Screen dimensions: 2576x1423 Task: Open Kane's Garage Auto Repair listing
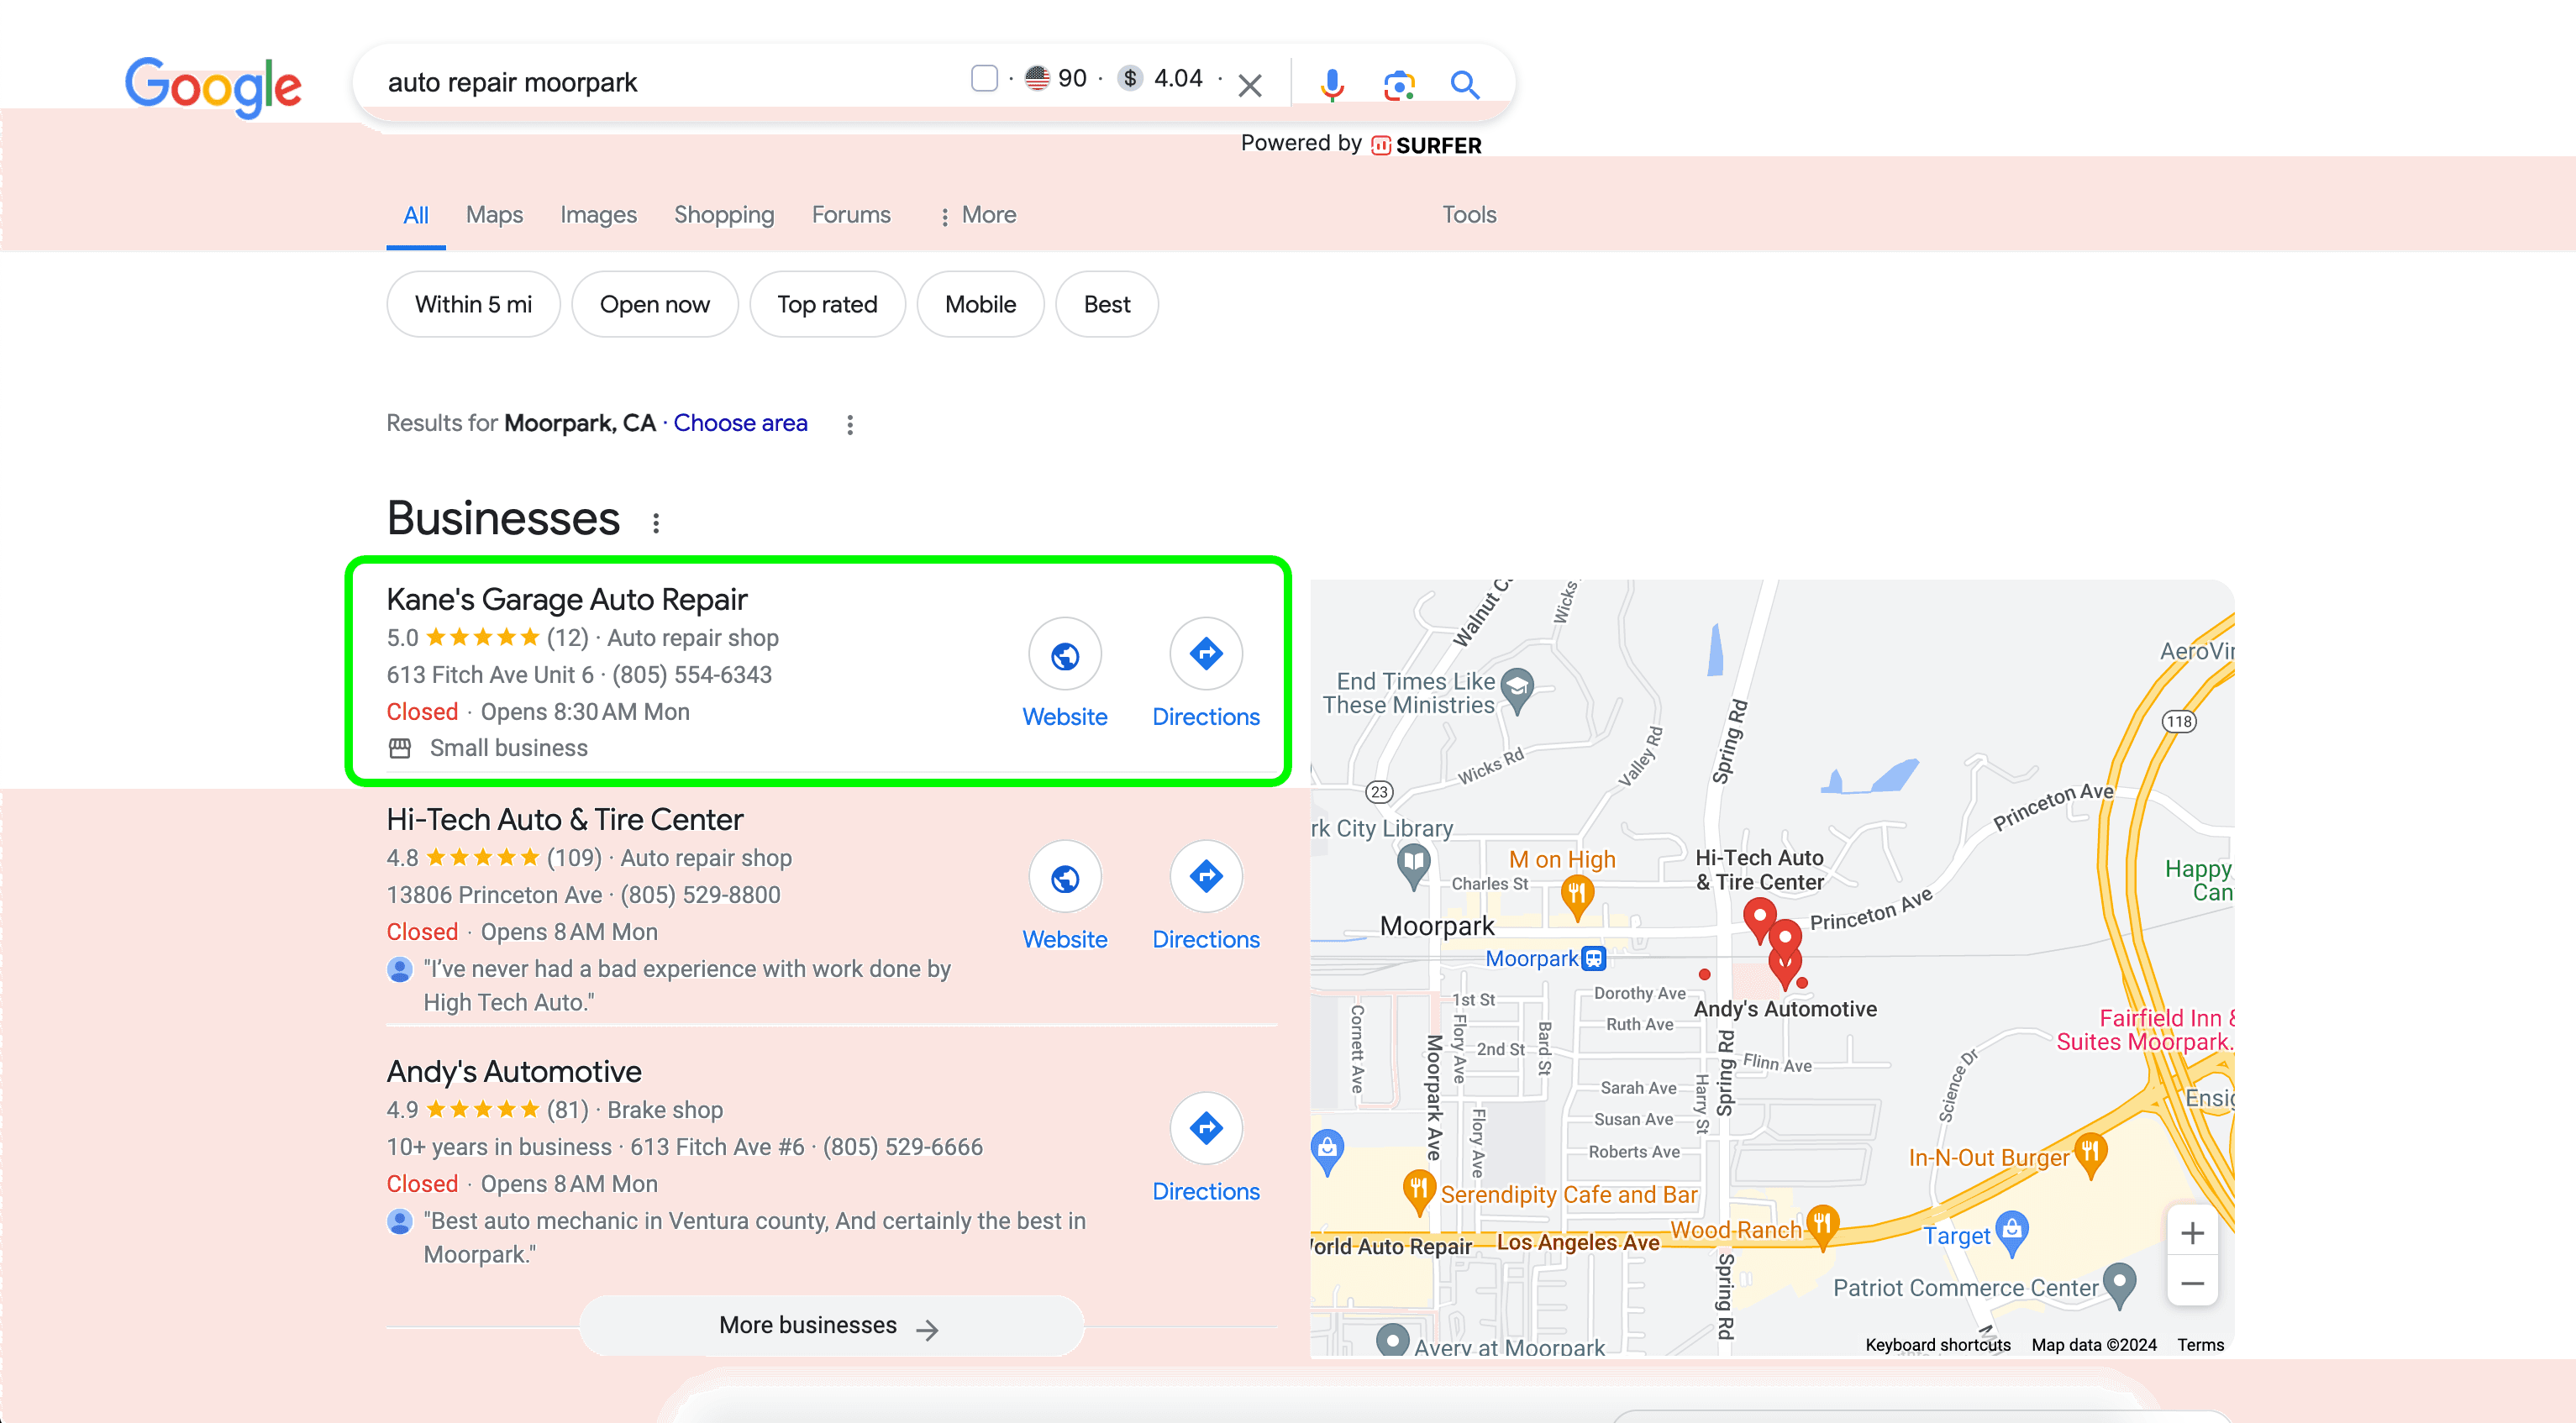pos(567,599)
